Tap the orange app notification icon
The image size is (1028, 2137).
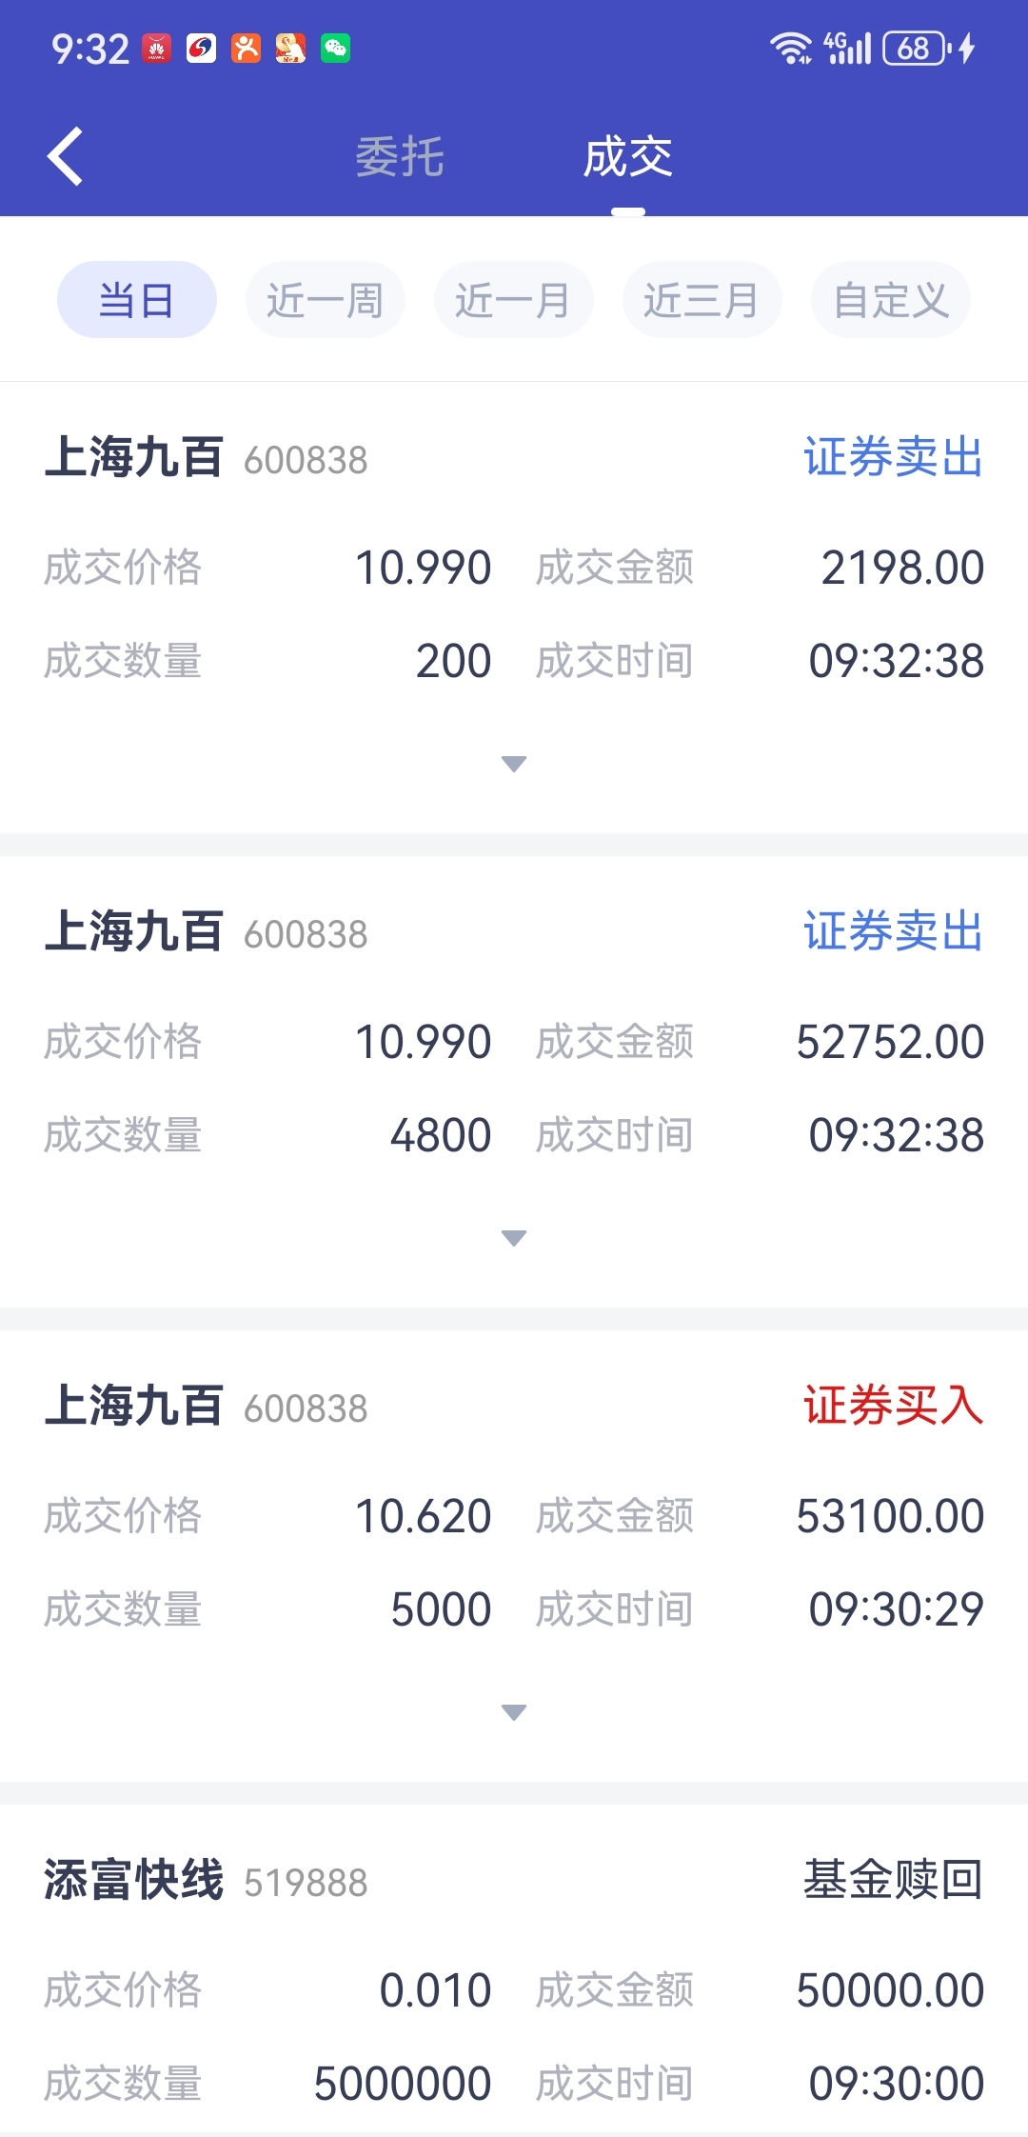tap(246, 48)
